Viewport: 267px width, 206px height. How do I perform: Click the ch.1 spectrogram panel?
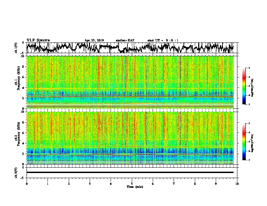pos(130,82)
